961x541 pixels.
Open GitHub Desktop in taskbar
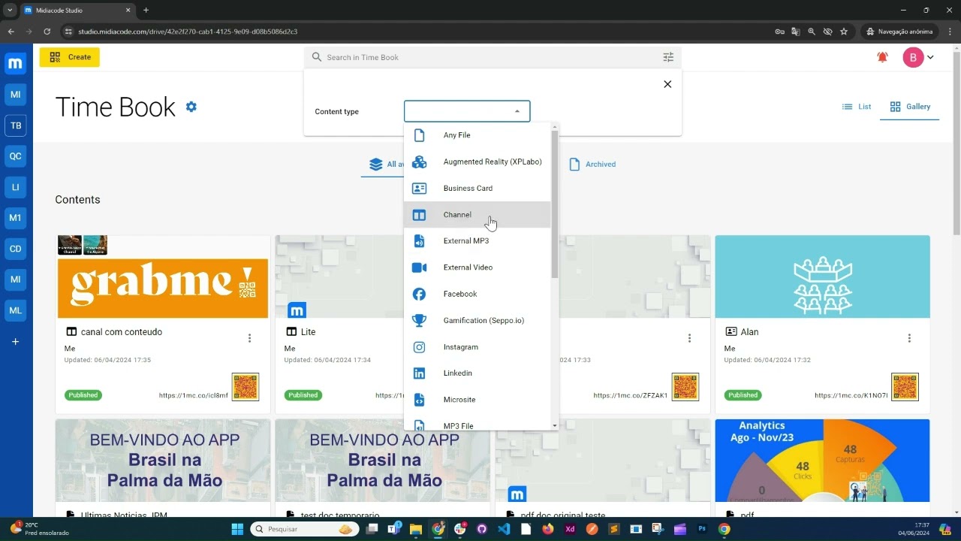(482, 529)
